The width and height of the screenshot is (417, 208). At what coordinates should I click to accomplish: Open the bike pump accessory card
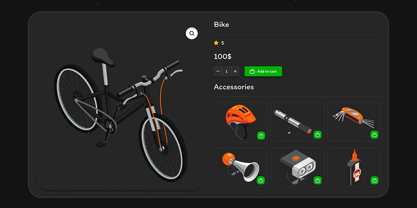tap(297, 122)
